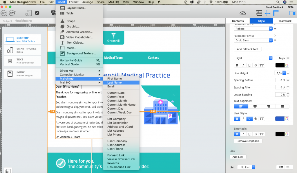Click the device preview toolbar icon
The height and width of the screenshot is (173, 297).
pyautogui.click(x=29, y=13)
